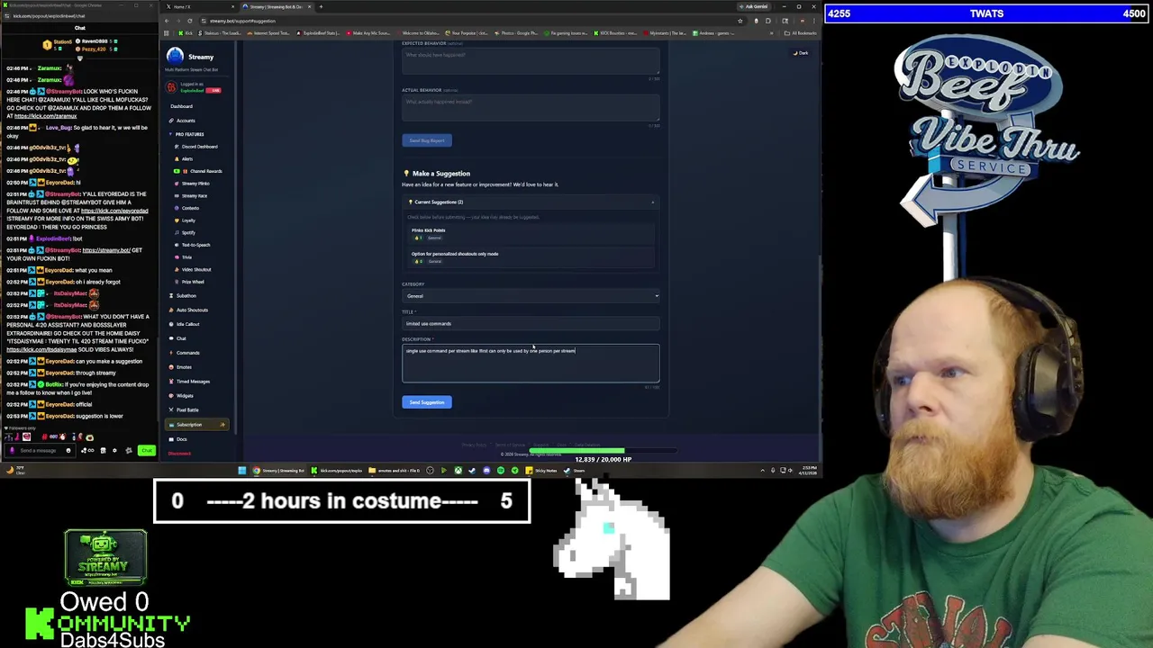This screenshot has width=1153, height=648.
Task: Toggle the Dark theme switch
Action: [800, 53]
